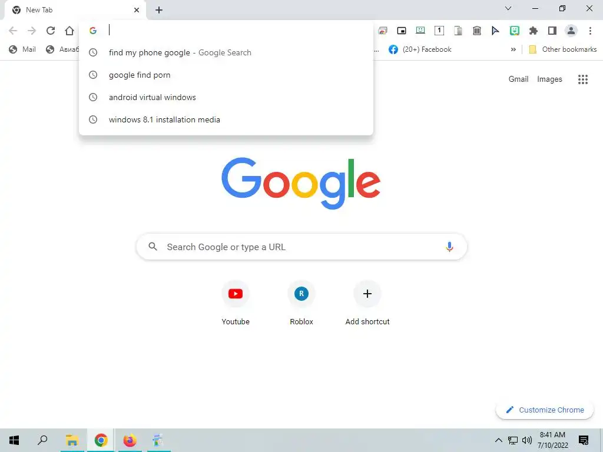Open the (20+) Facebook bookmark

[x=420, y=49]
